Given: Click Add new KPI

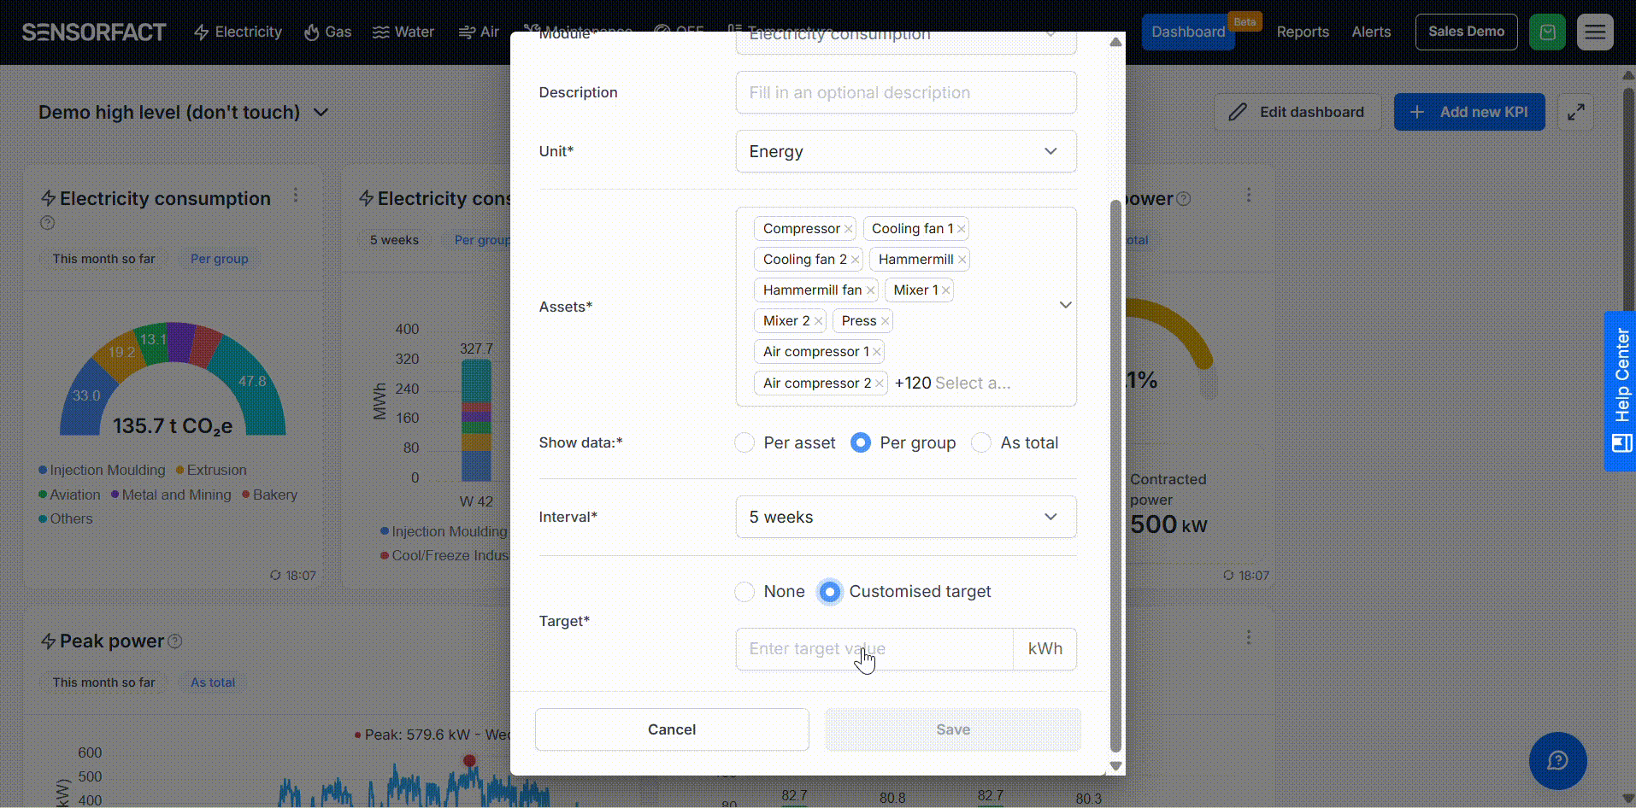Looking at the screenshot, I should [x=1469, y=112].
